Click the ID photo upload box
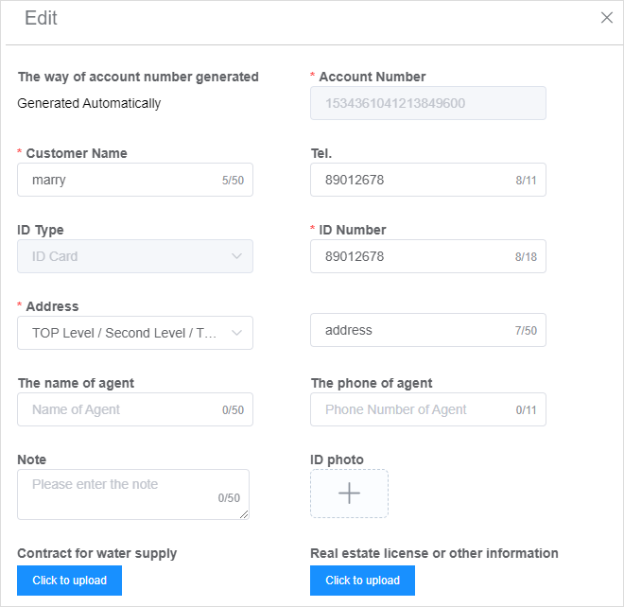This screenshot has width=624, height=607. (x=349, y=494)
